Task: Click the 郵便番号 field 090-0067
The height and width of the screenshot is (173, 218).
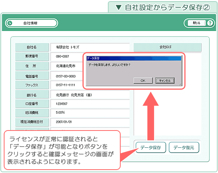Action: click(x=67, y=56)
